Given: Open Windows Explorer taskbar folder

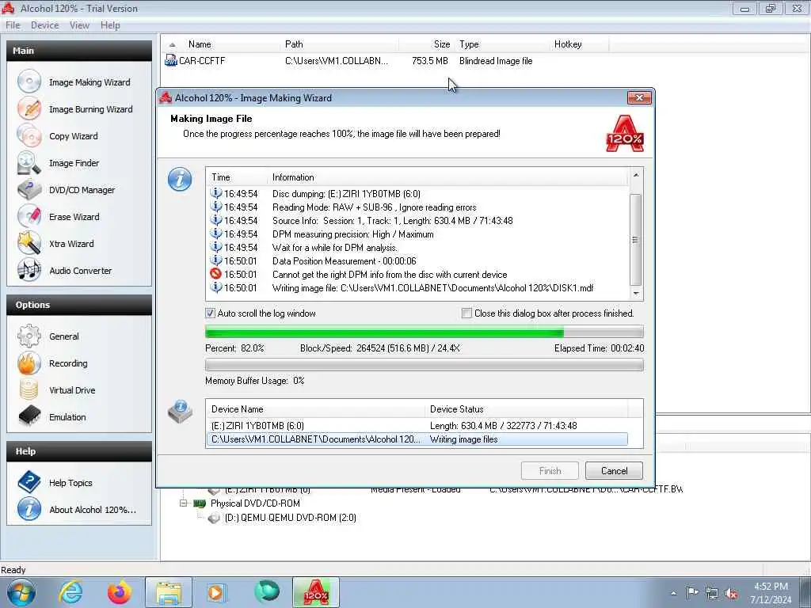Looking at the screenshot, I should coord(169,592).
